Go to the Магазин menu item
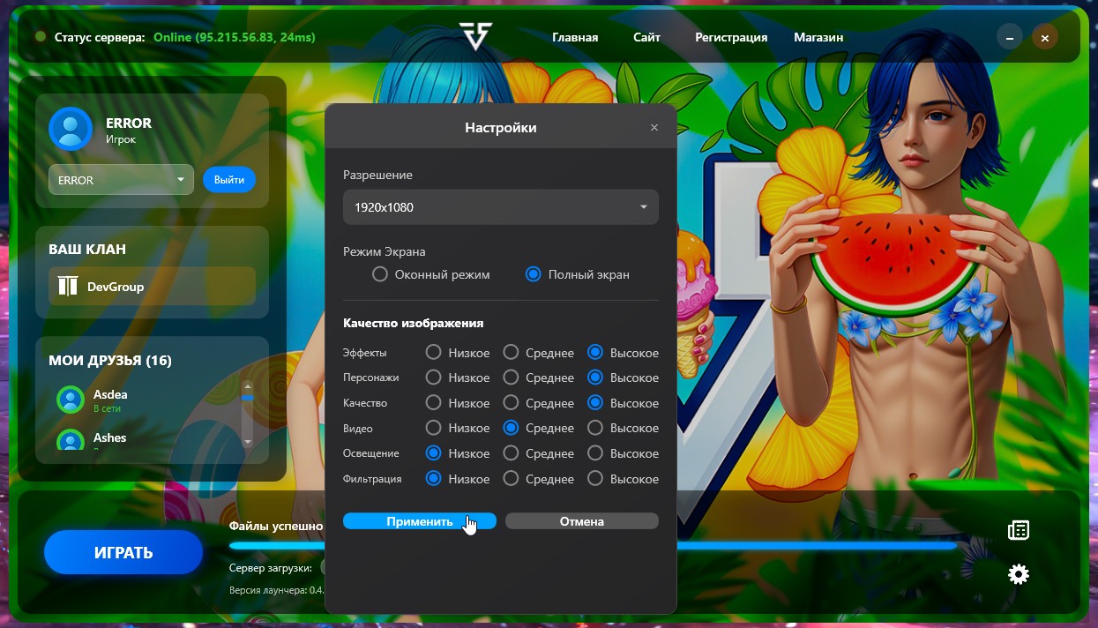Viewport: 1098px width, 628px height. tap(818, 38)
